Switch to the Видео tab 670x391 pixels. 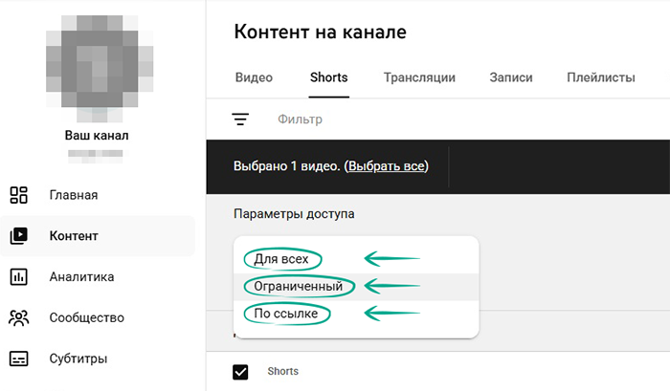point(254,78)
